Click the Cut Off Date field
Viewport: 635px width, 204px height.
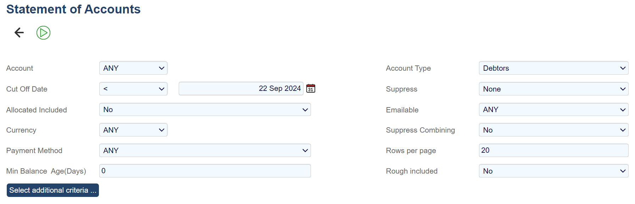point(241,88)
